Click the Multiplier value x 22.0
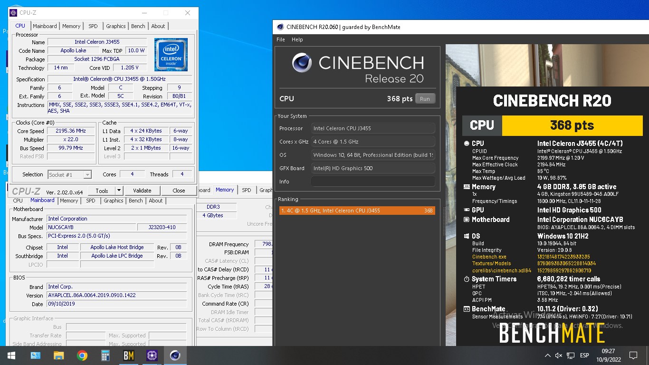This screenshot has height=365, width=649. tap(72, 140)
